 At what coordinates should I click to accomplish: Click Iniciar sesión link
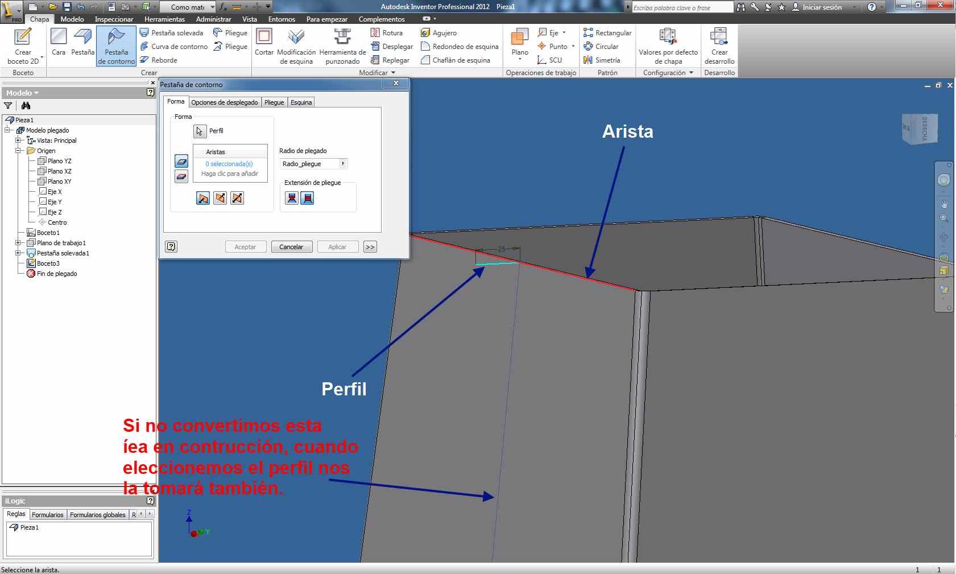click(x=822, y=7)
